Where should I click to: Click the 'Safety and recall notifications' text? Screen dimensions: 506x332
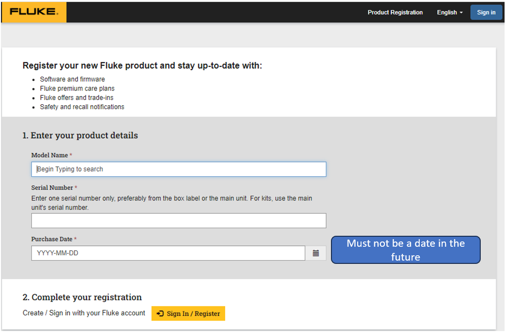coord(82,107)
